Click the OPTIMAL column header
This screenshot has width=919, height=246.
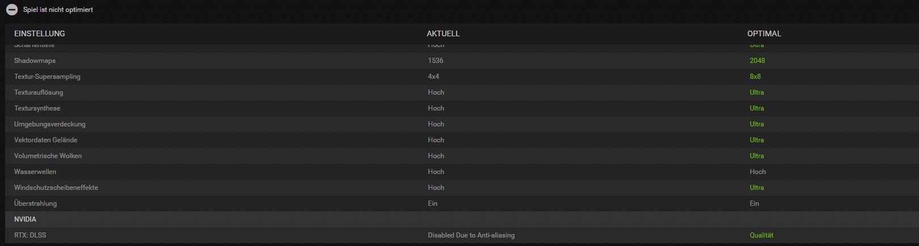[x=764, y=33]
